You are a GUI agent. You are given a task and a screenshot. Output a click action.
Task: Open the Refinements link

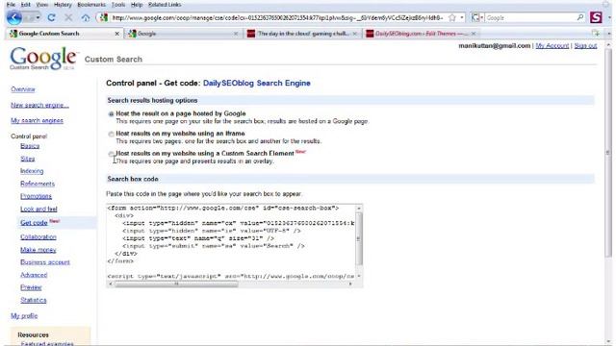(38, 184)
